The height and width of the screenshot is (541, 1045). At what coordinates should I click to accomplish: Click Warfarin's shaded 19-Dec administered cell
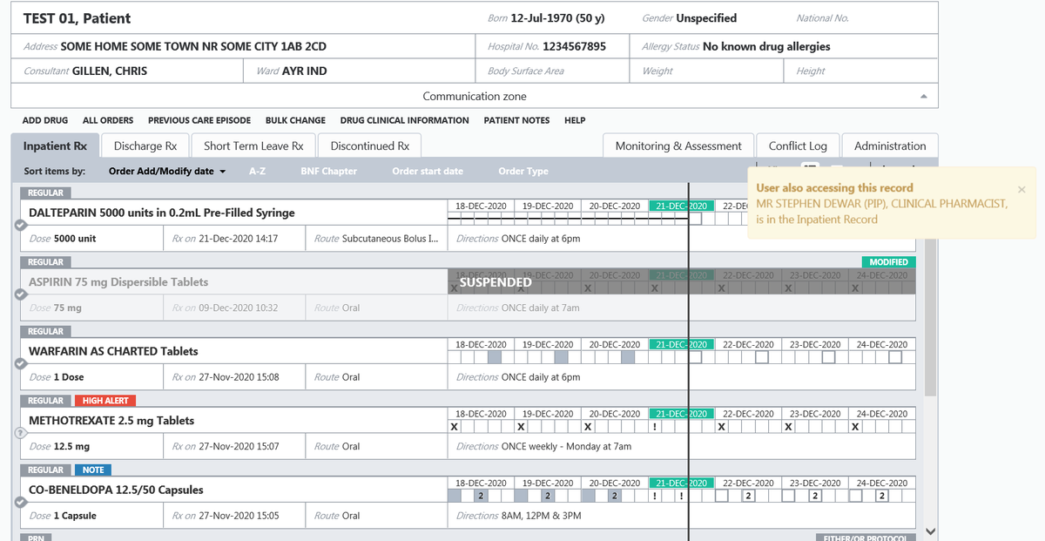pyautogui.click(x=561, y=357)
